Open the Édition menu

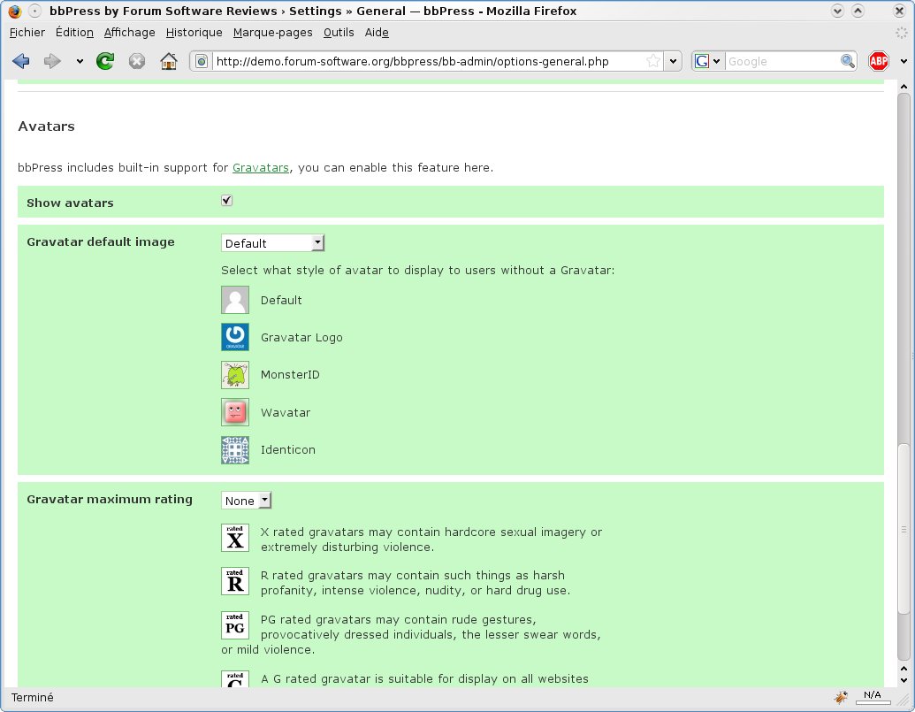[x=74, y=33]
